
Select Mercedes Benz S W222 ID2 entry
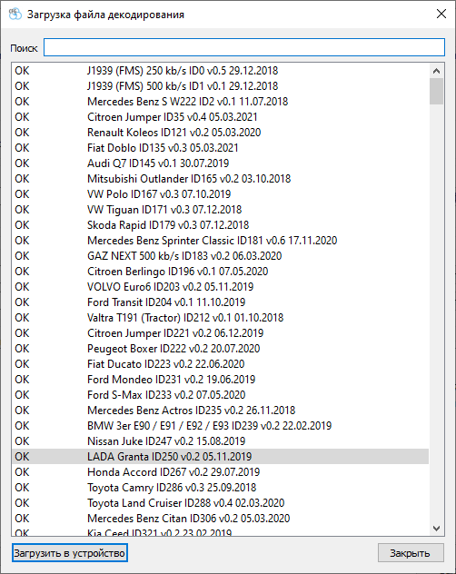coord(220,101)
